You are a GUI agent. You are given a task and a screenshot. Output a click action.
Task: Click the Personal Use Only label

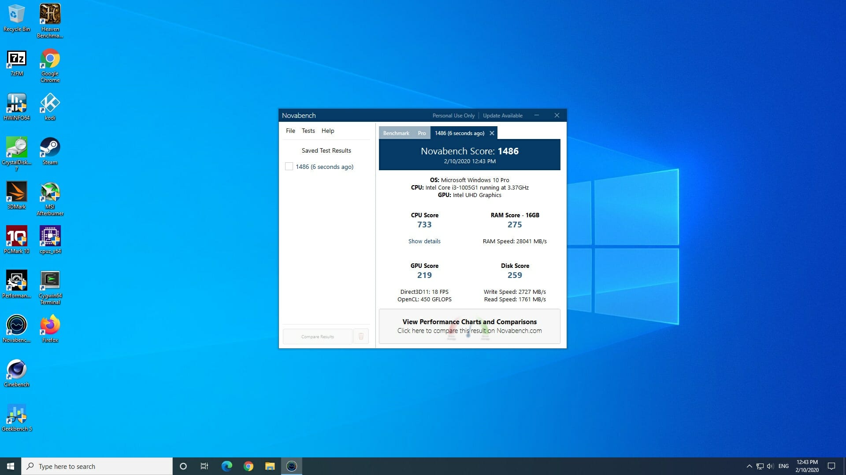[x=453, y=116]
